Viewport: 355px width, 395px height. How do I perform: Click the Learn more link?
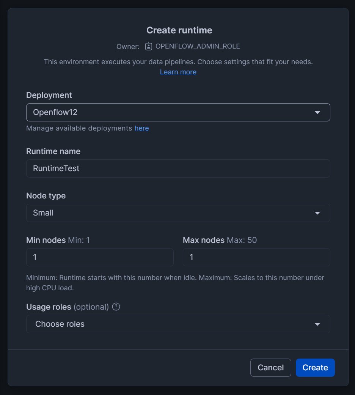tap(178, 72)
